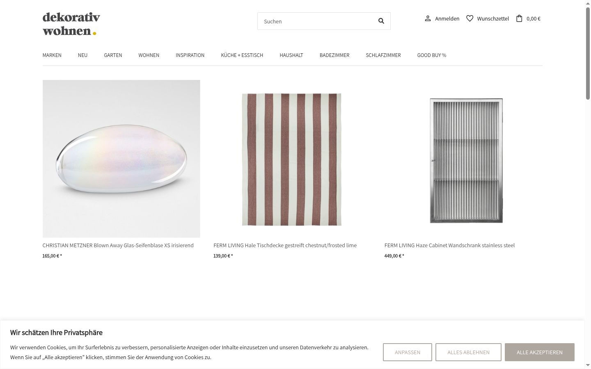The height and width of the screenshot is (369, 591).
Task: Open the MARKEN menu
Action: tap(52, 55)
